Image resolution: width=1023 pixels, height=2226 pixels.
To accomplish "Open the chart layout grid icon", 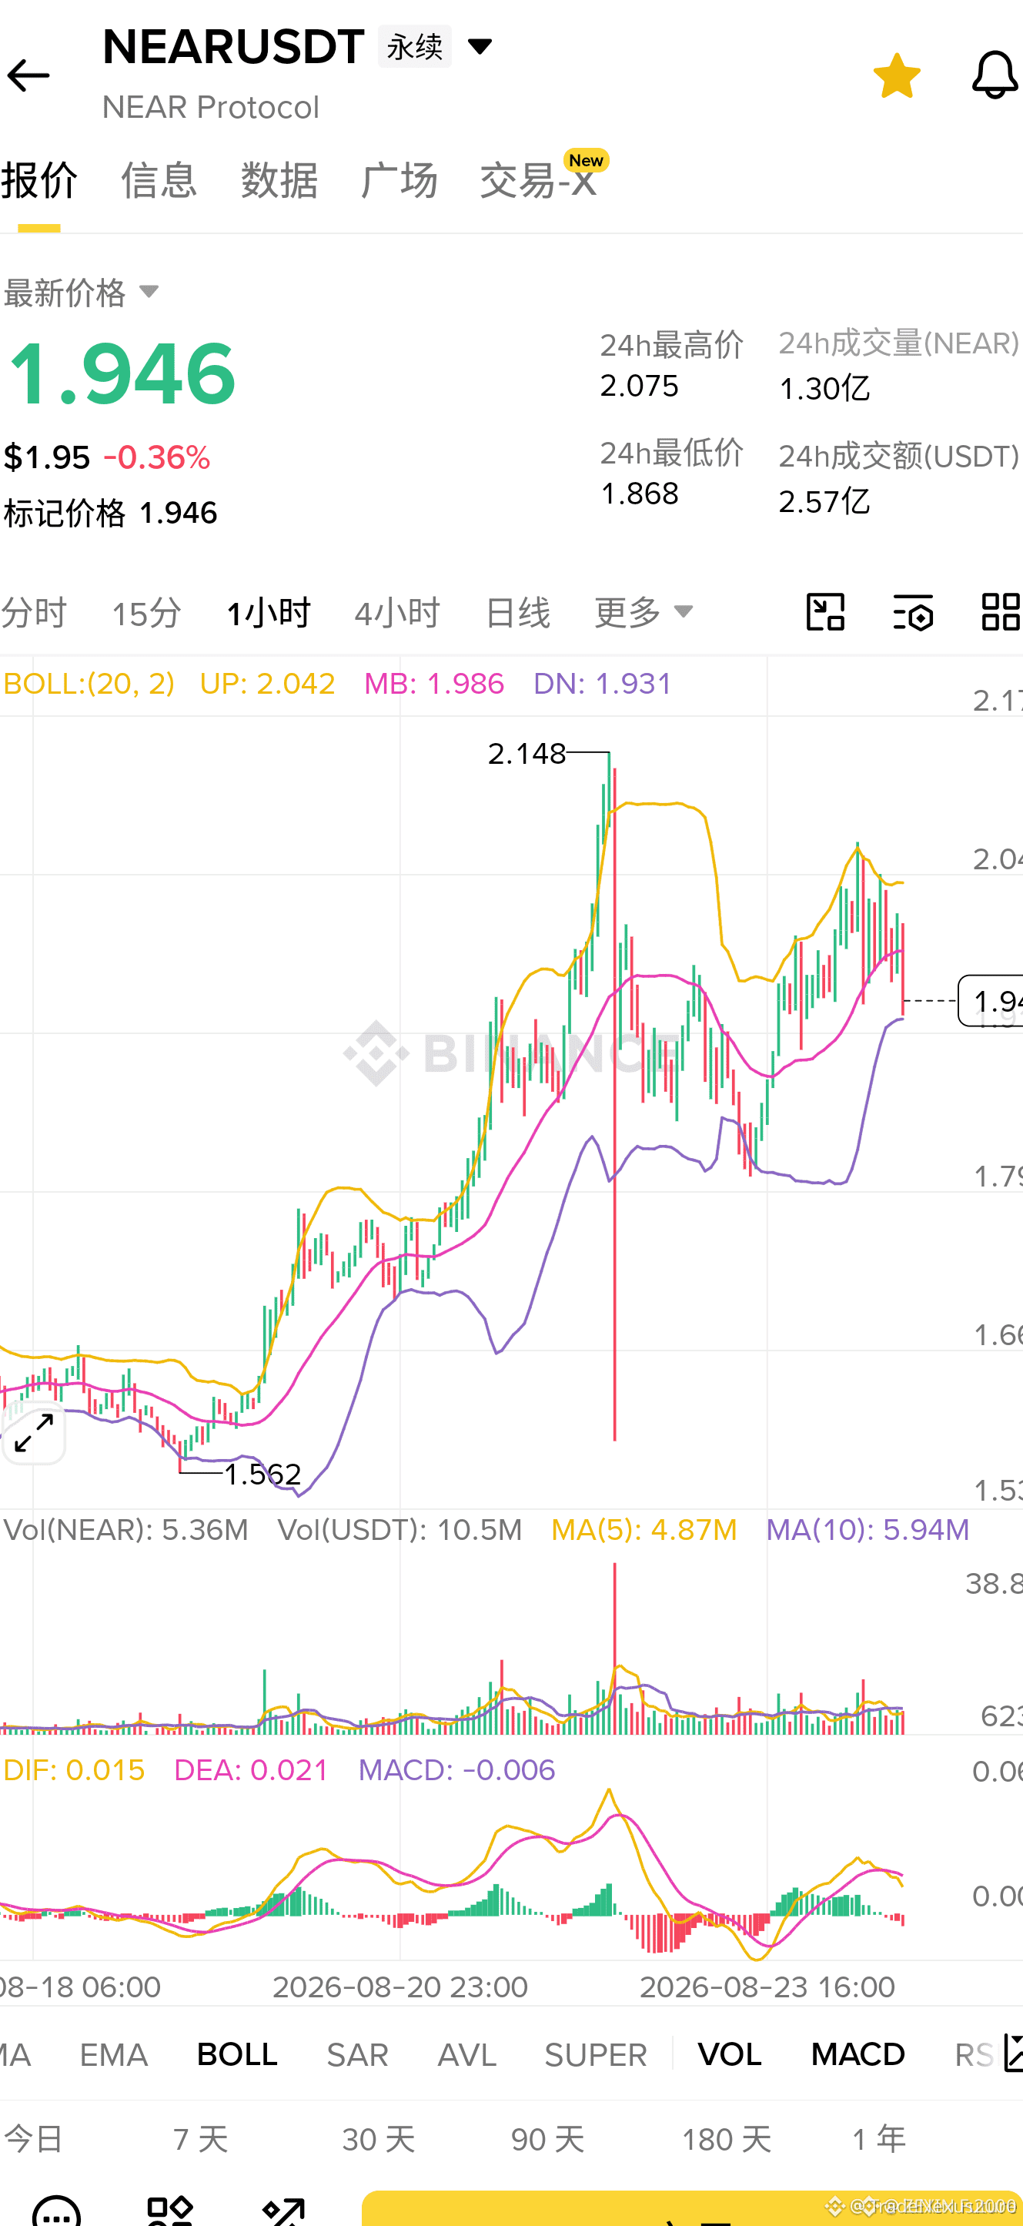I will pyautogui.click(x=1001, y=612).
